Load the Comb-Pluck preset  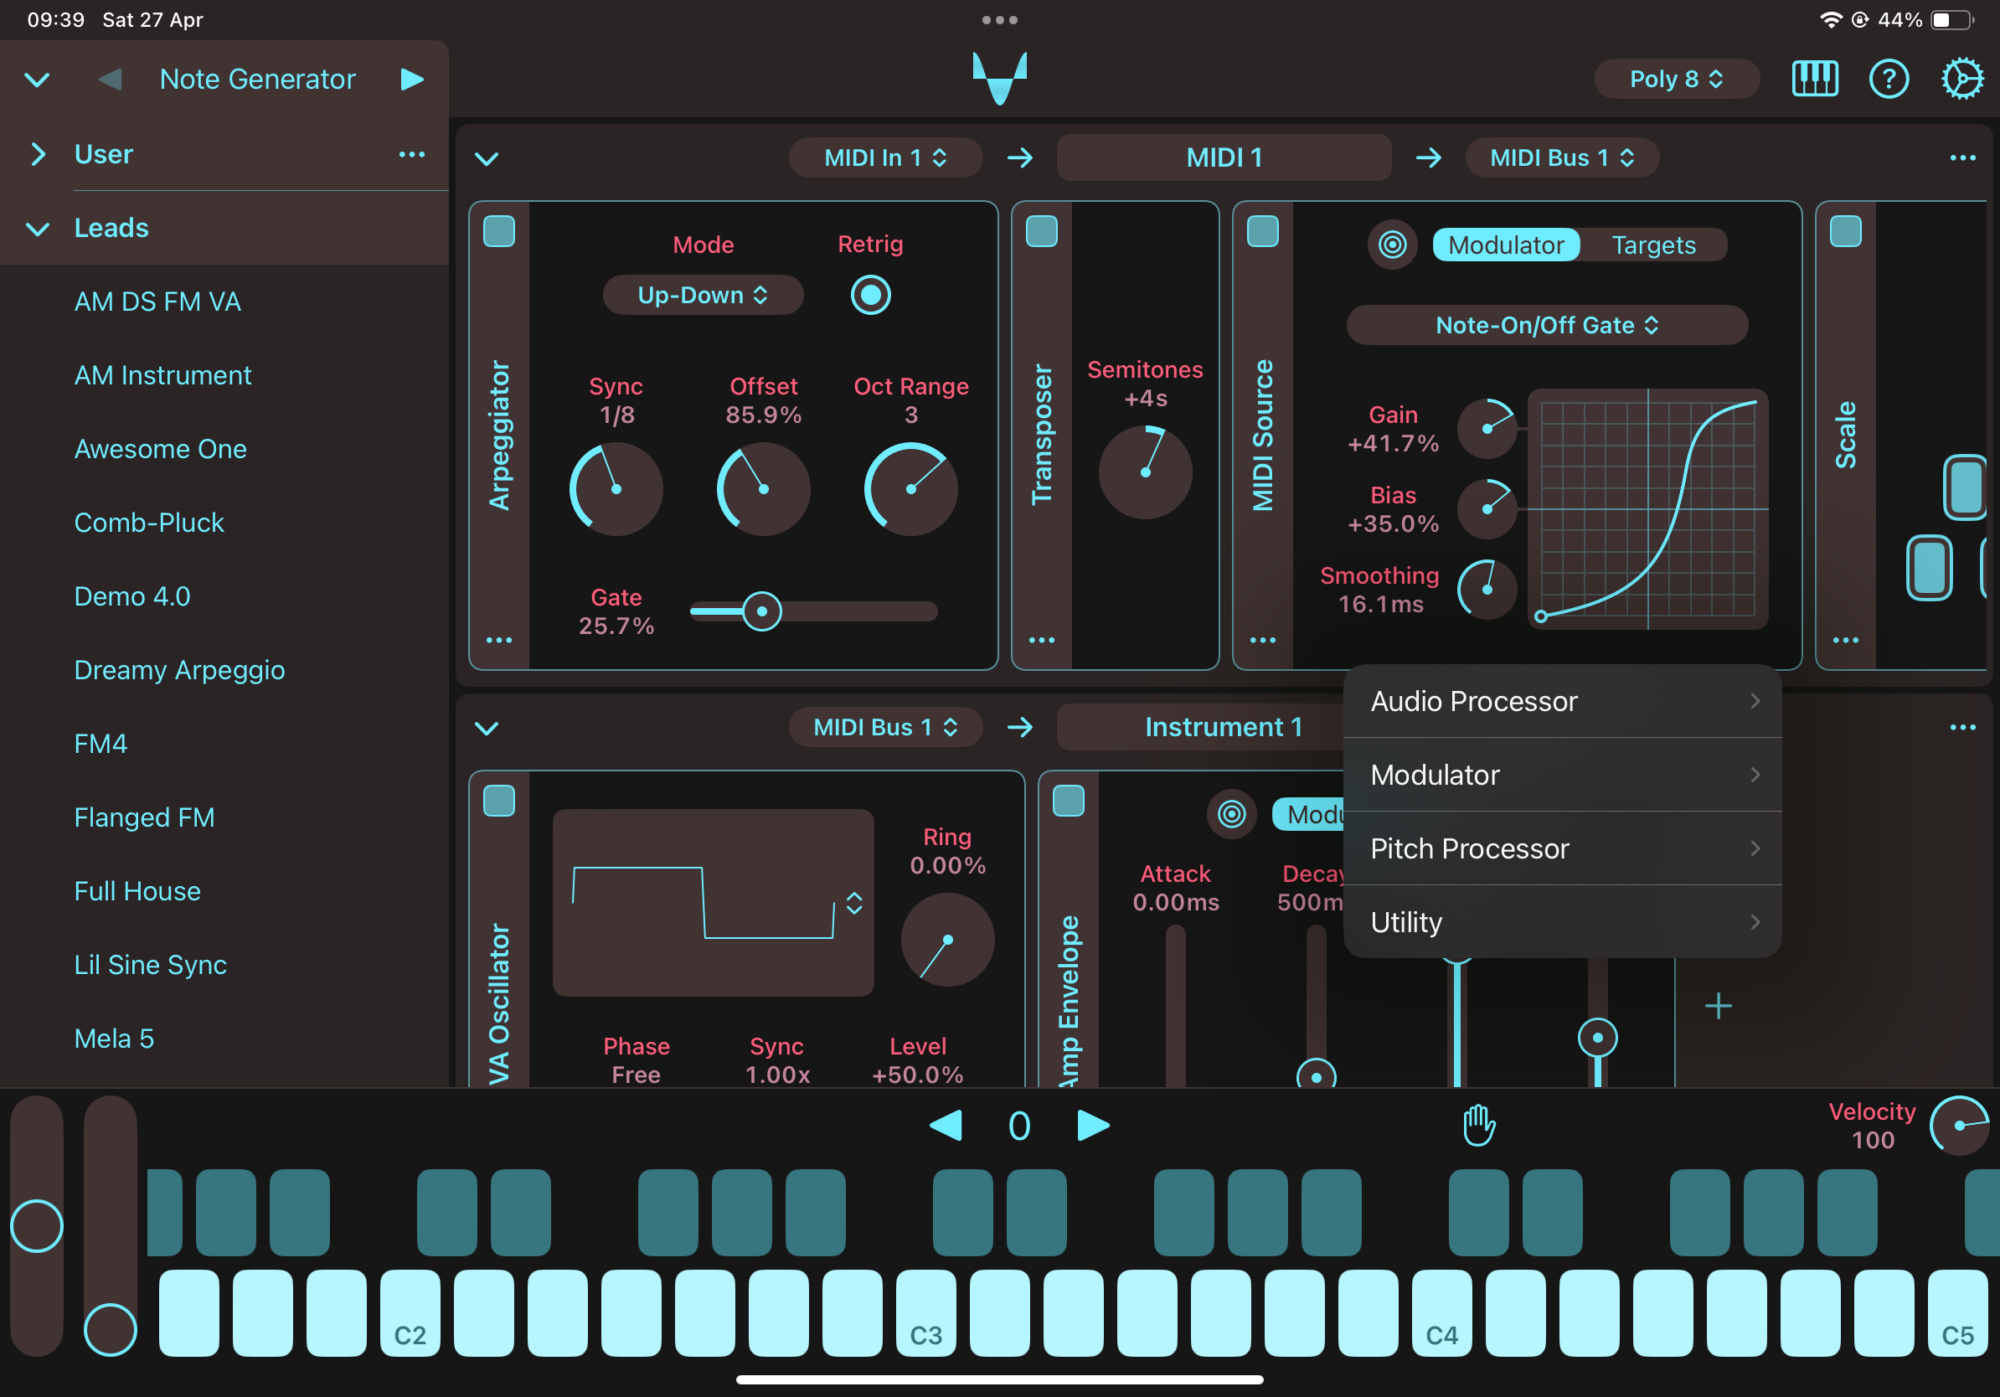point(149,523)
